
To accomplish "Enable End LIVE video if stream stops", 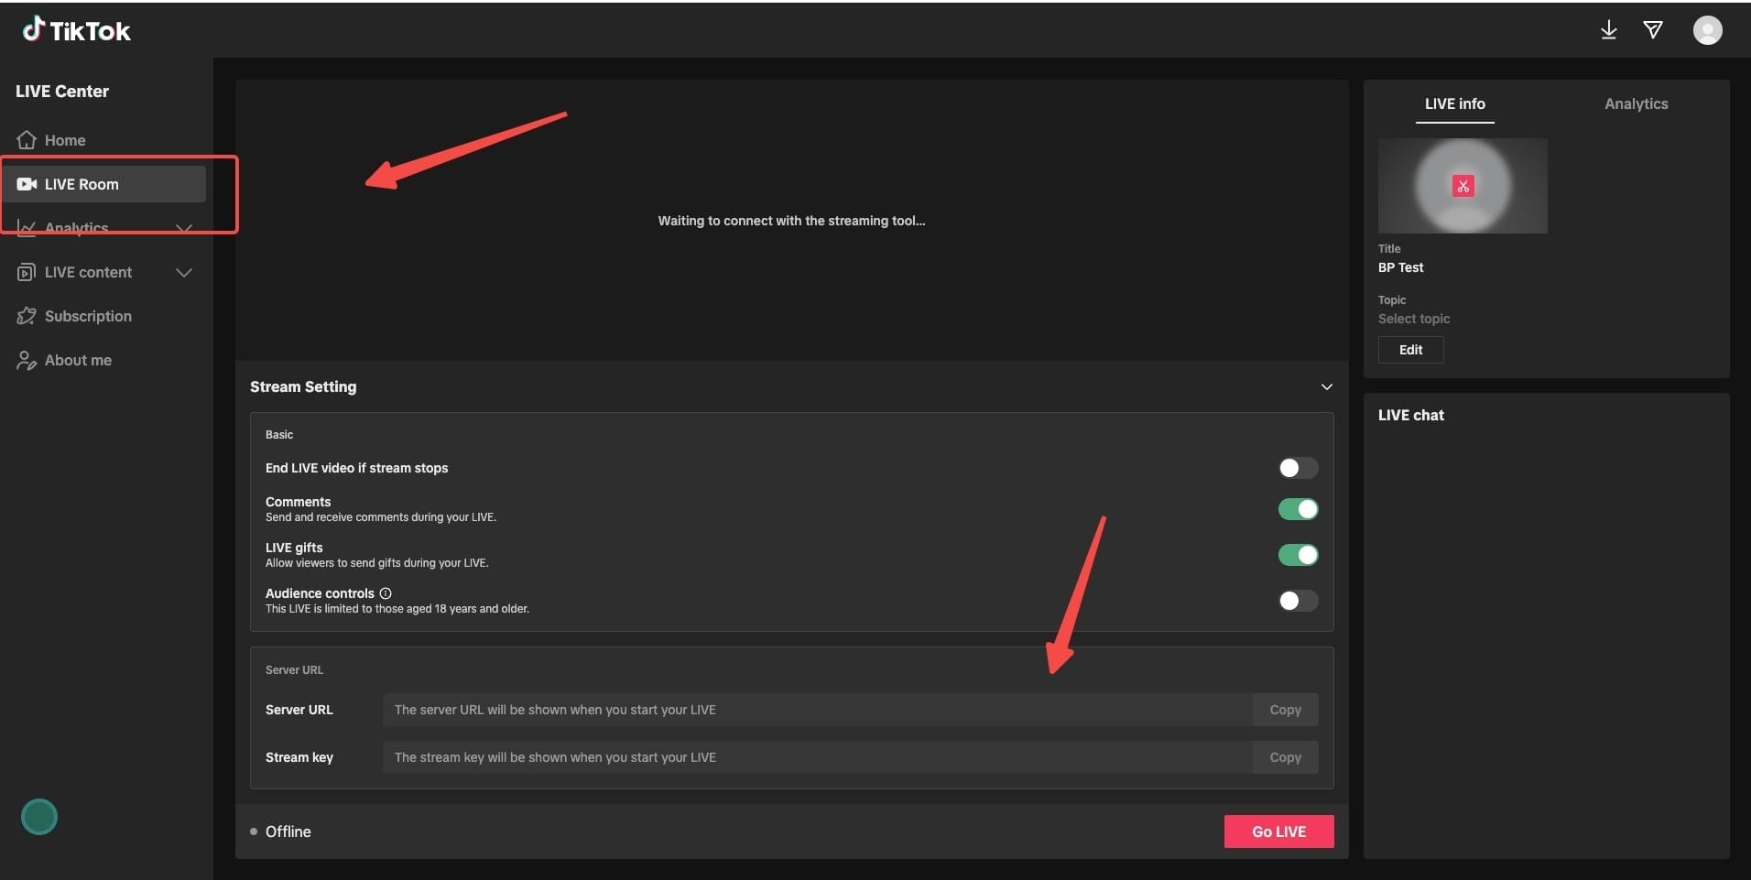I will [1298, 468].
